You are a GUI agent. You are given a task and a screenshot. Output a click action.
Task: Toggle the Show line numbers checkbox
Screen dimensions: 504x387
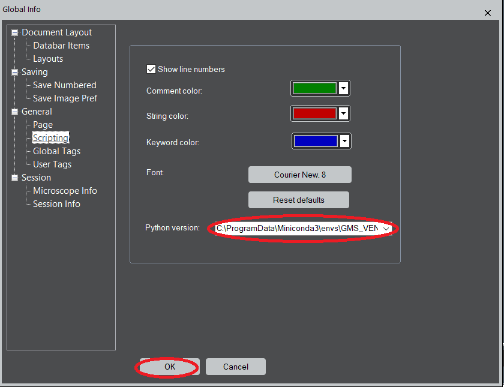[x=151, y=70]
